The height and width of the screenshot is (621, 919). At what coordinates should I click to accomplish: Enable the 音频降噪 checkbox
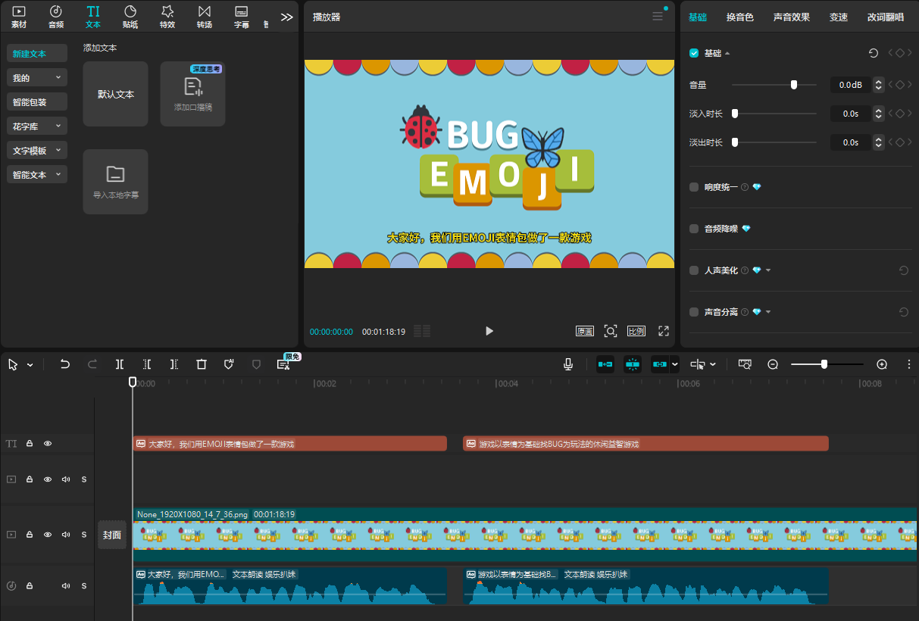click(x=694, y=229)
